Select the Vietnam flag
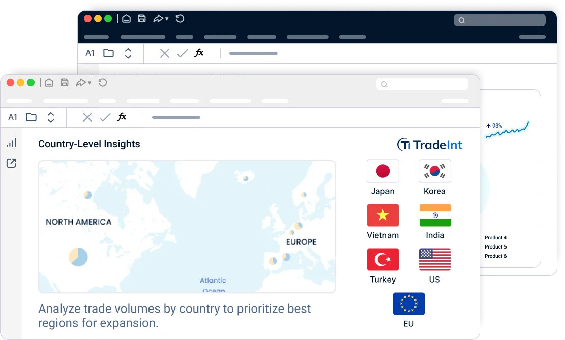565x340 pixels. (382, 215)
